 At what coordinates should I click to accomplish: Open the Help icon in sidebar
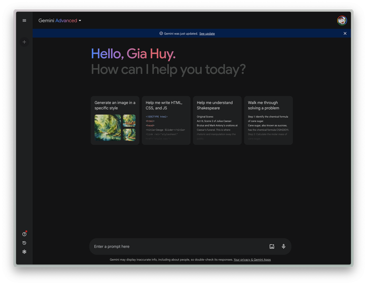[x=24, y=234]
